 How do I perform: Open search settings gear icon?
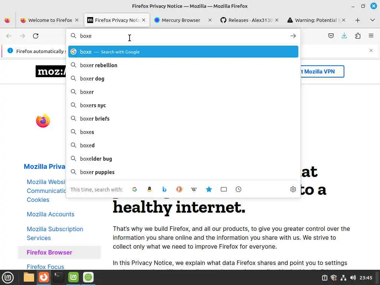click(x=293, y=189)
